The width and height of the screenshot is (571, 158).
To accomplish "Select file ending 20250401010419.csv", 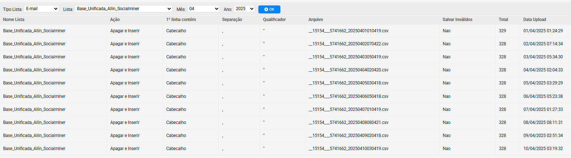I will pyautogui.click(x=349, y=31).
